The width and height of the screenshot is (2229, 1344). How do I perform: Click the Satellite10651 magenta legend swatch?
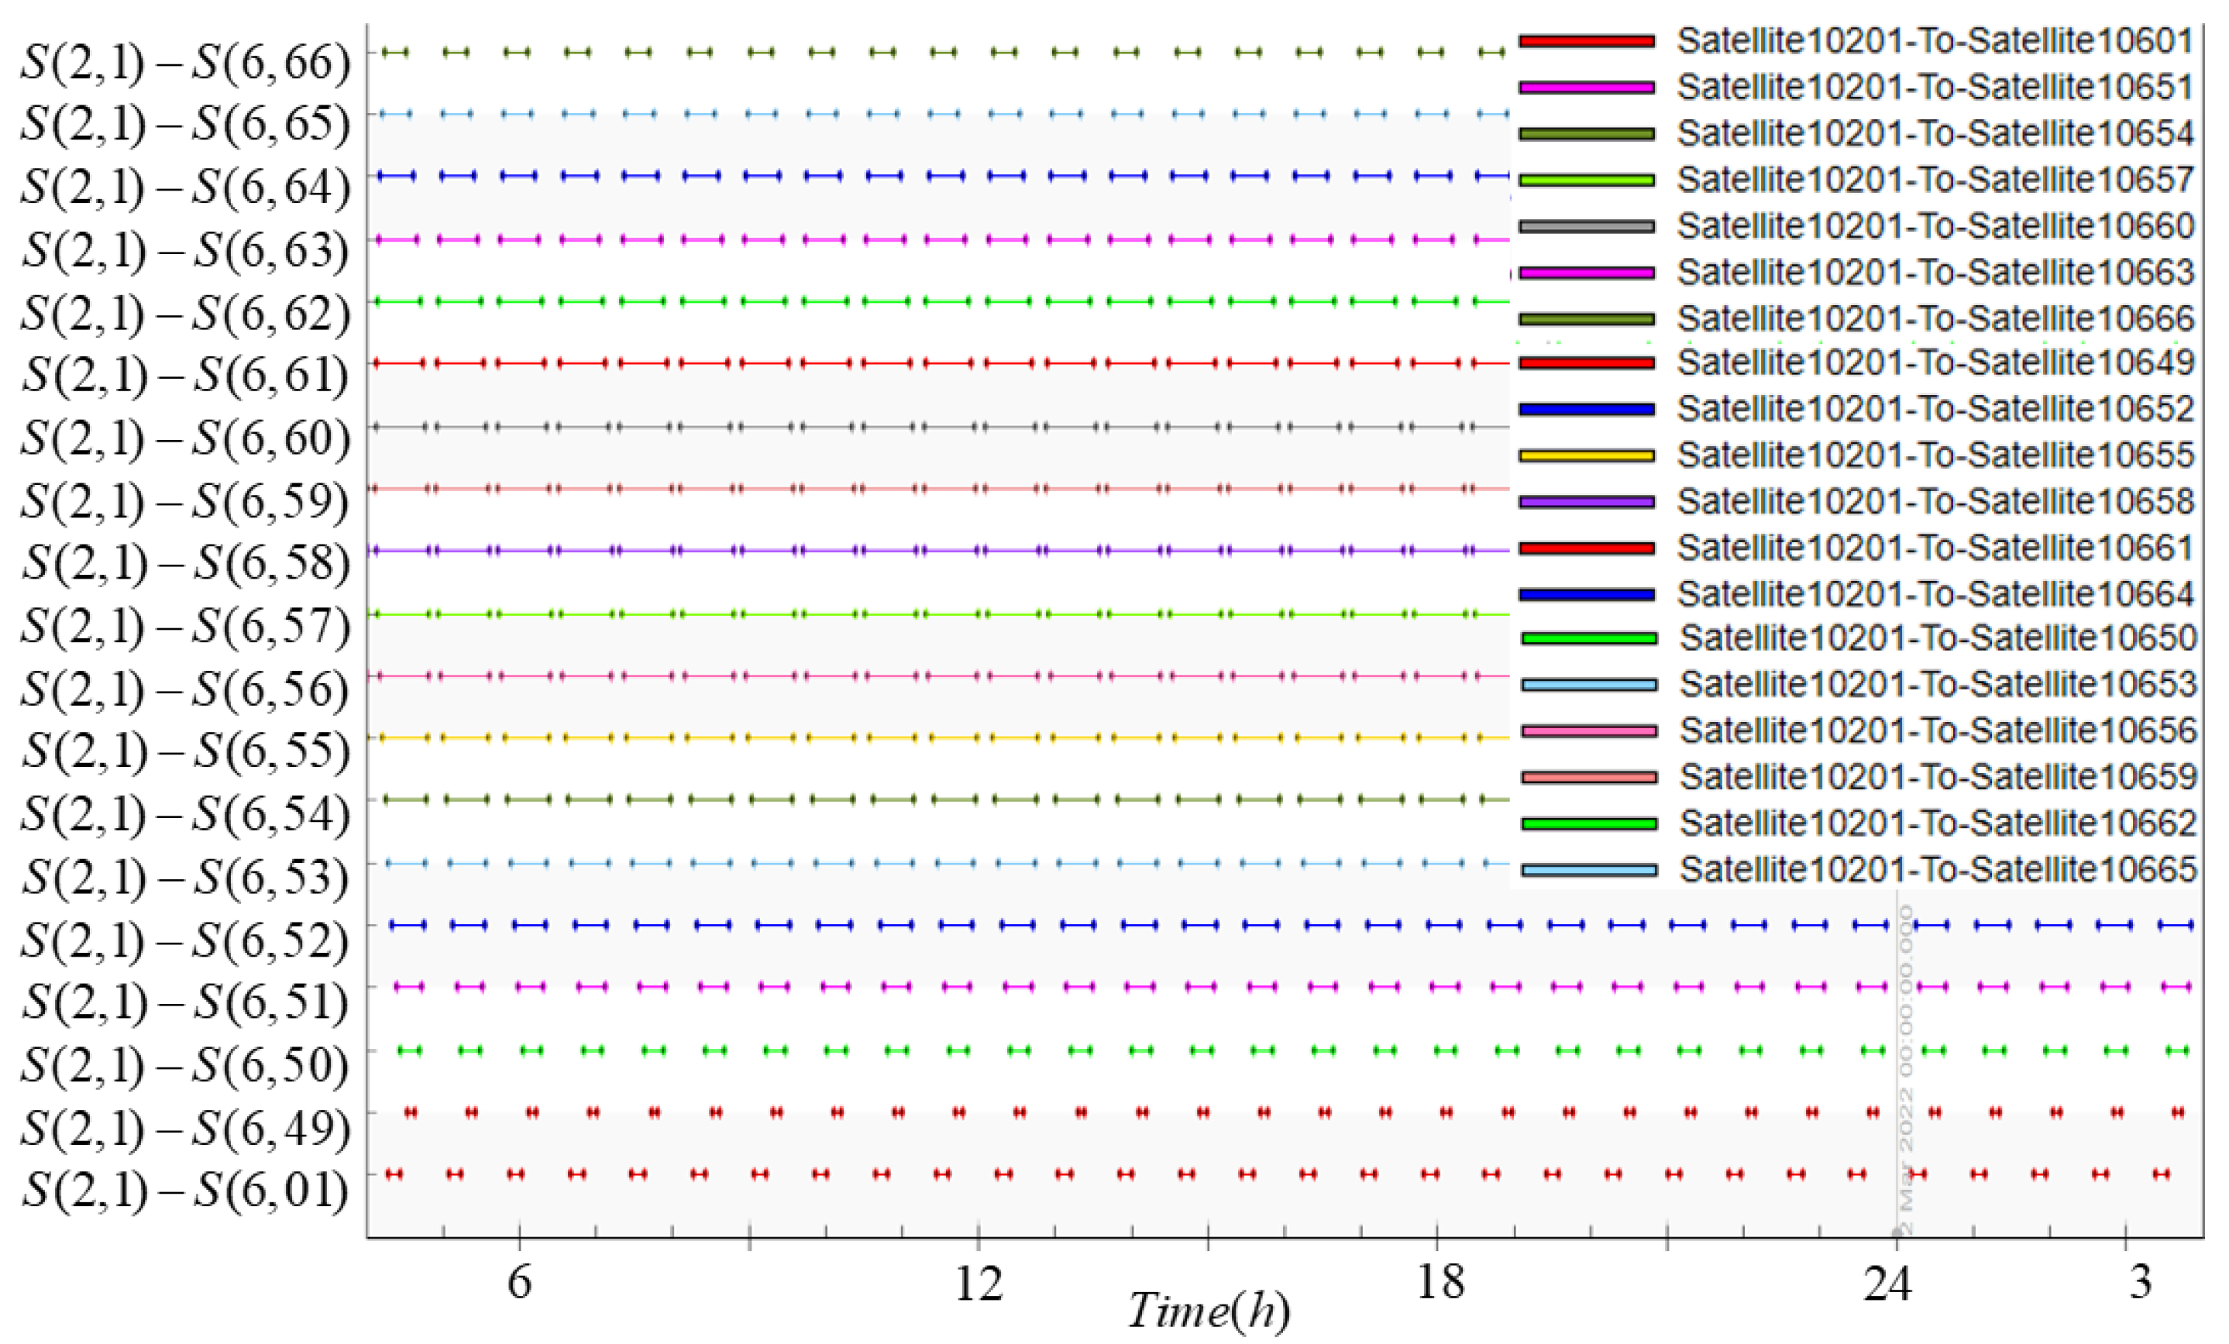pos(1586,88)
